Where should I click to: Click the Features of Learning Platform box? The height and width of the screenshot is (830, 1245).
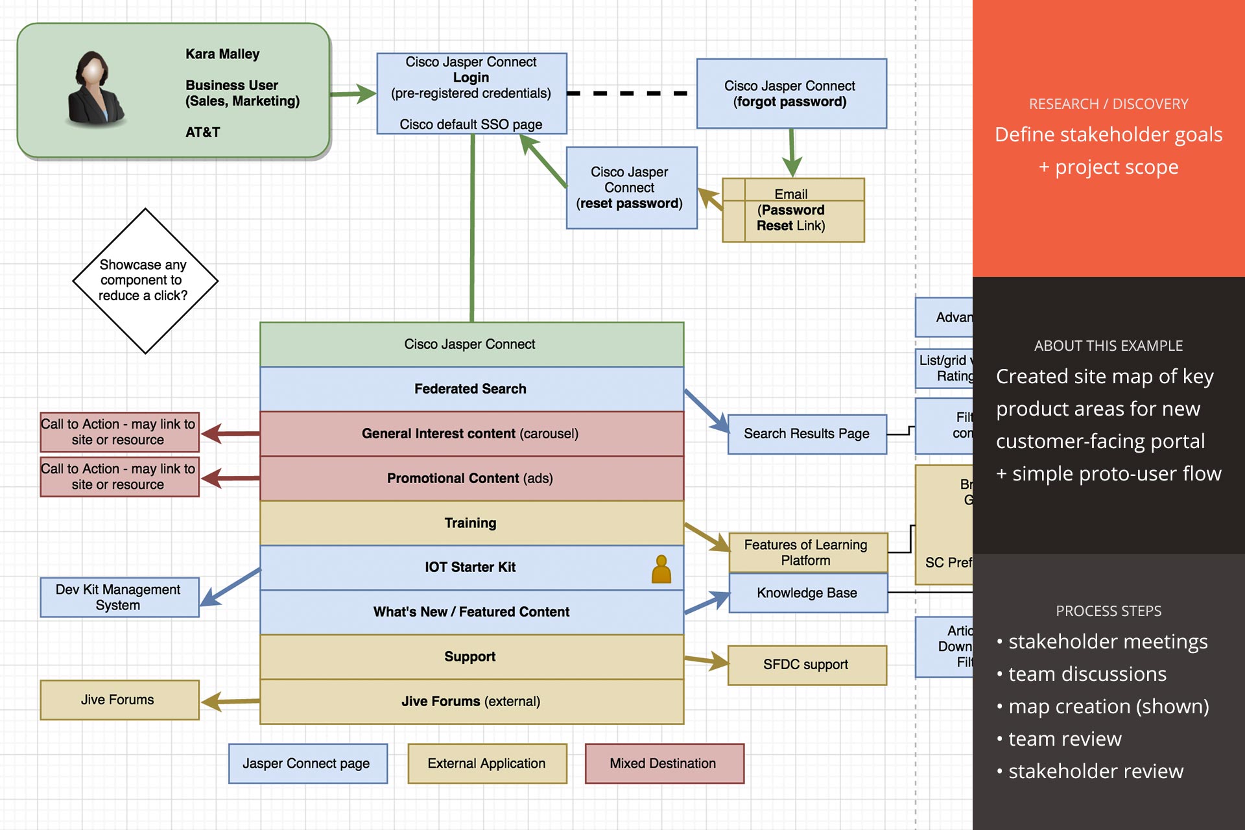(x=807, y=552)
